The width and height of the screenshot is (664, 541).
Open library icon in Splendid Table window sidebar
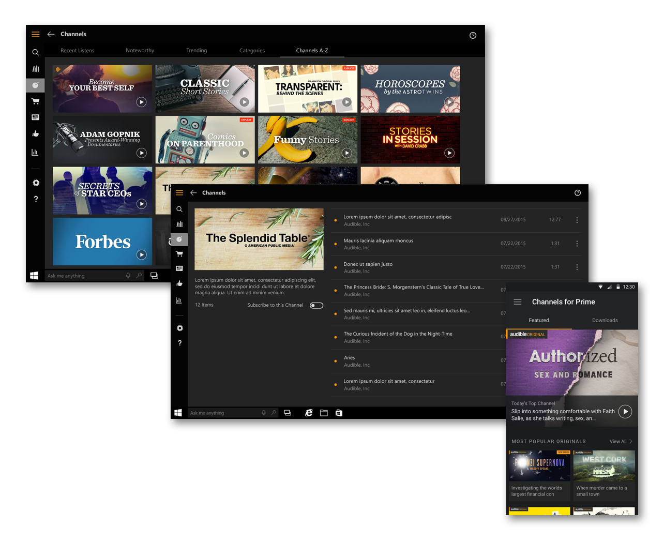tap(179, 224)
